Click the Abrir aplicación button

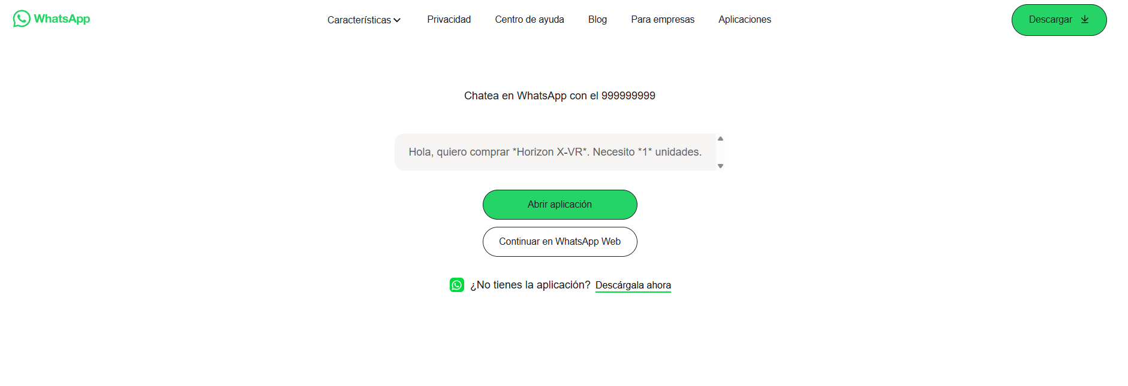[x=560, y=205]
